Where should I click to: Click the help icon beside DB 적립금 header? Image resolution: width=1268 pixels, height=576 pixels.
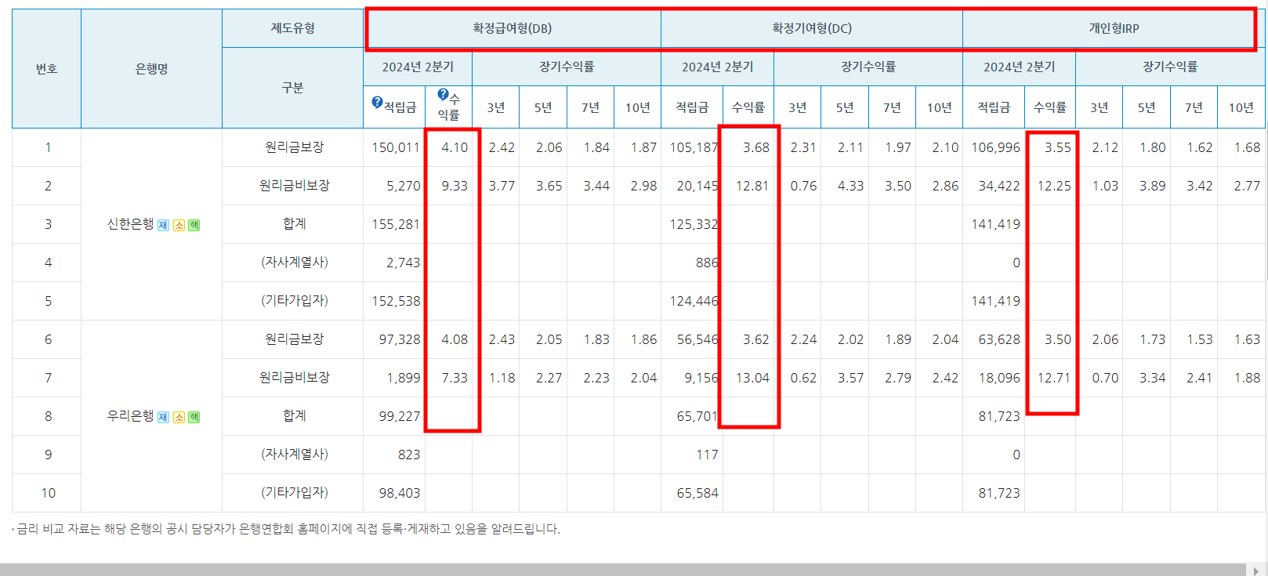point(377,102)
